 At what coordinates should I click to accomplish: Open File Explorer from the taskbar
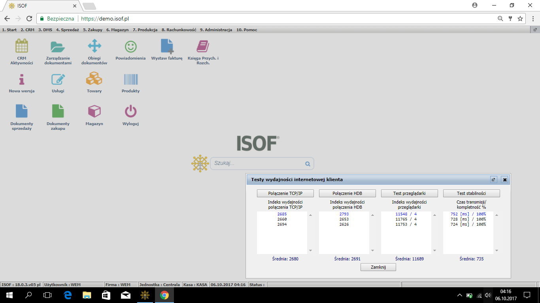pos(87,295)
